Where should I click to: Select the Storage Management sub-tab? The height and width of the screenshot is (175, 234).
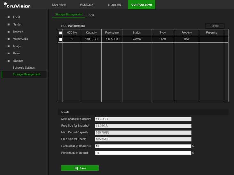click(x=69, y=15)
